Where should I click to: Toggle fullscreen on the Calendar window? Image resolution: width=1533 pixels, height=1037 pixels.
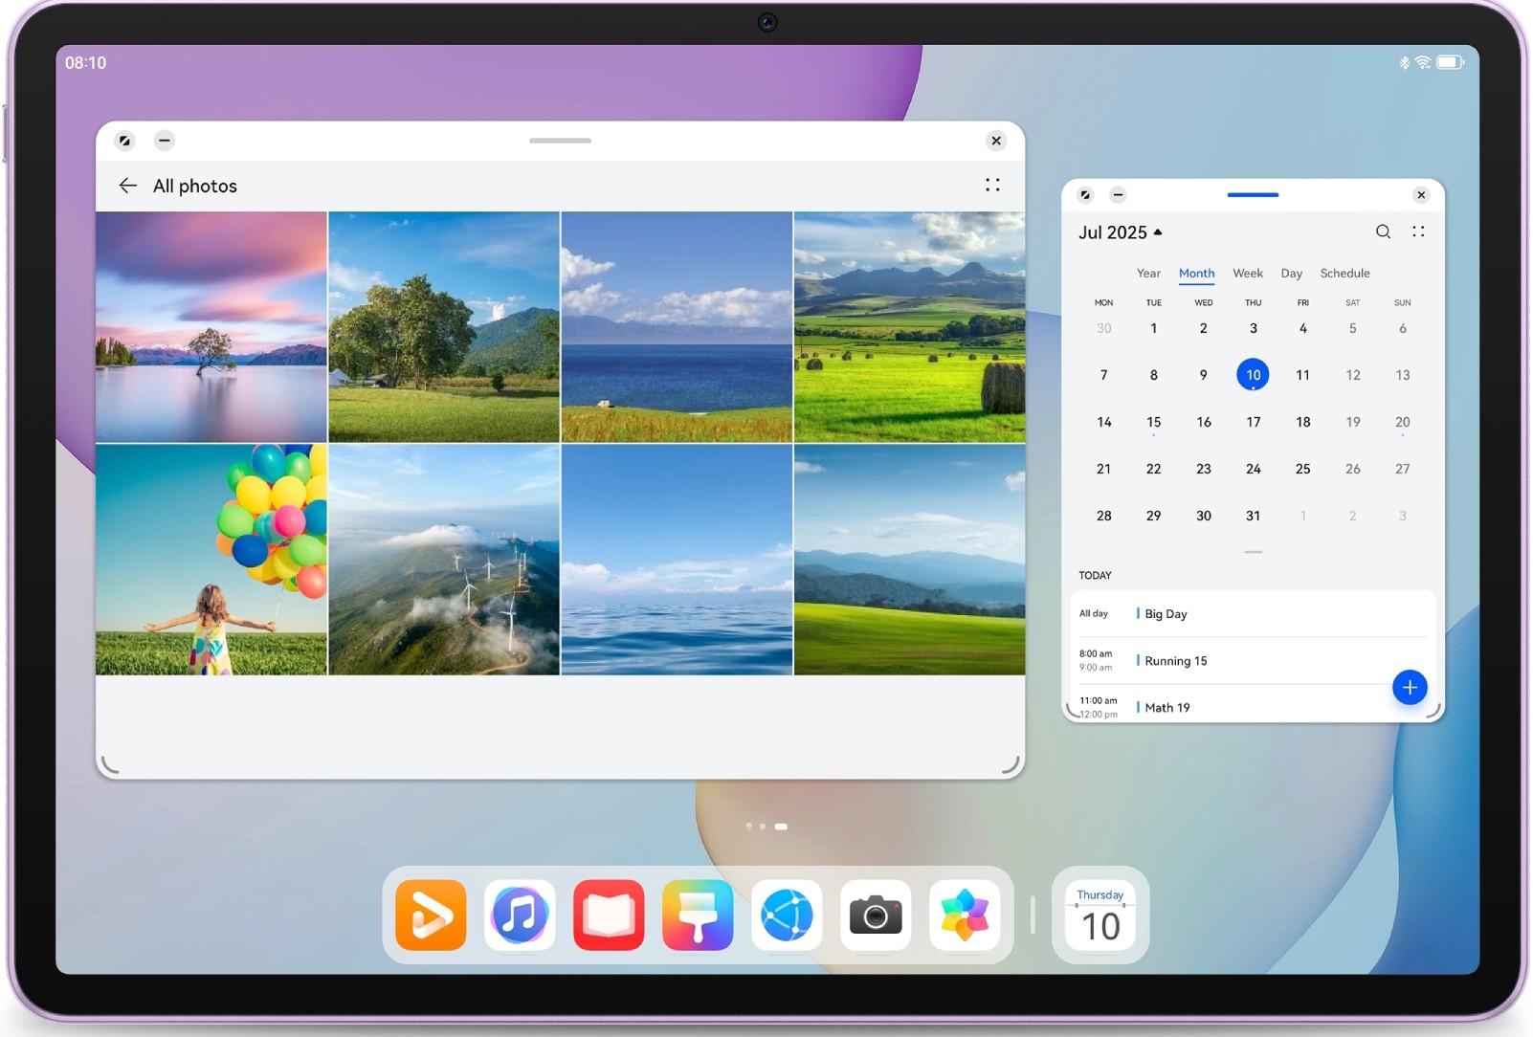pyautogui.click(x=1084, y=194)
